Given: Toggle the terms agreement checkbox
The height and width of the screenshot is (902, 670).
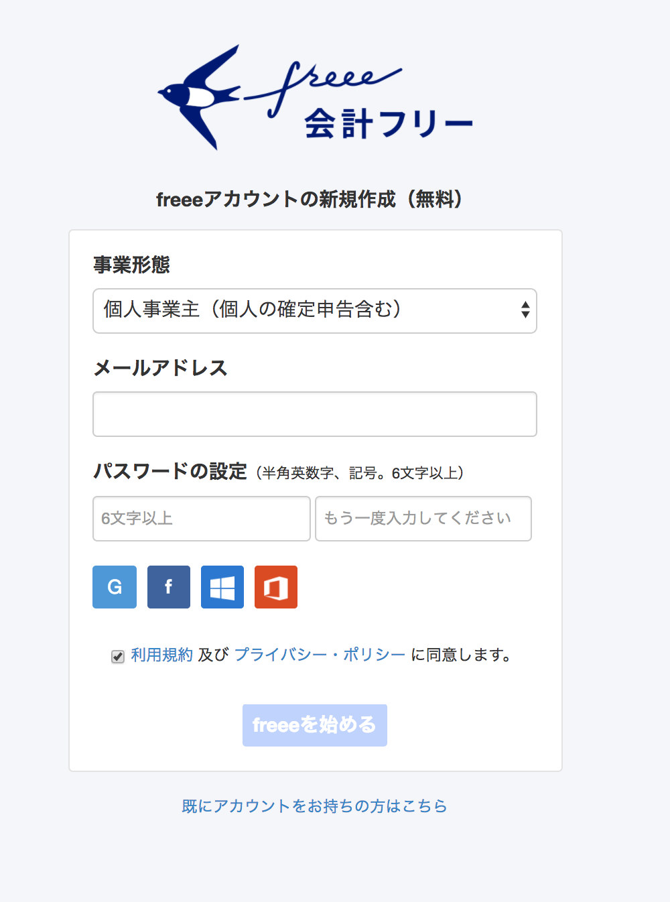Looking at the screenshot, I should pyautogui.click(x=118, y=657).
